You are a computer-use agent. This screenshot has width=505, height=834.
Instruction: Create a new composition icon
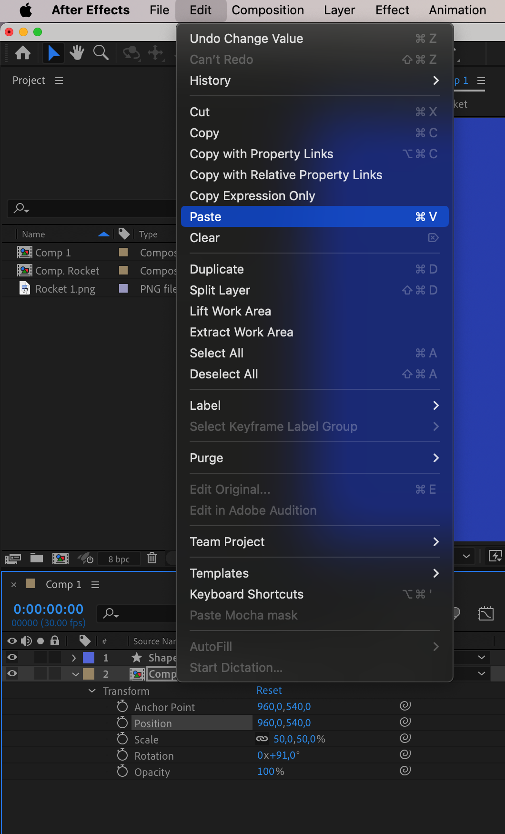61,558
